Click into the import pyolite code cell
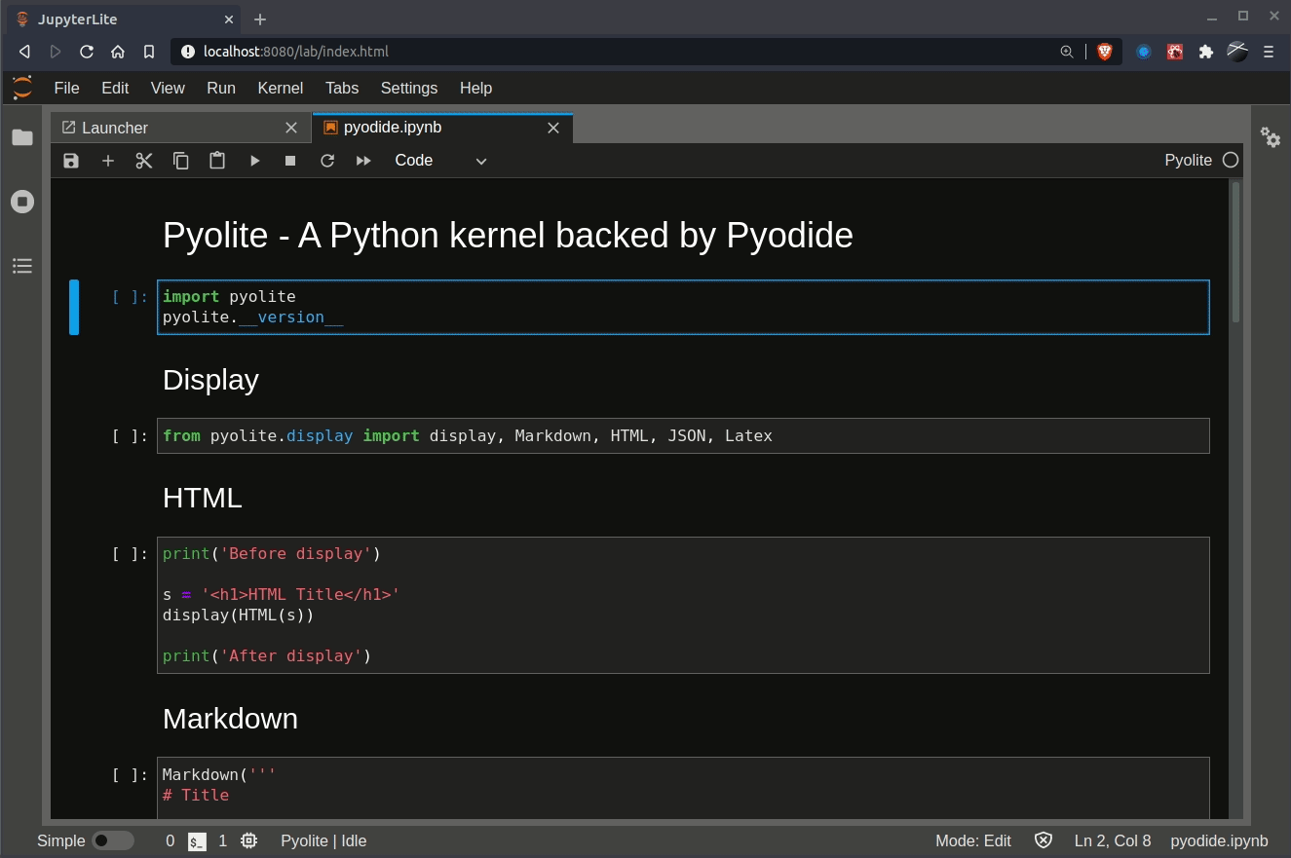This screenshot has width=1291, height=858. coord(683,307)
